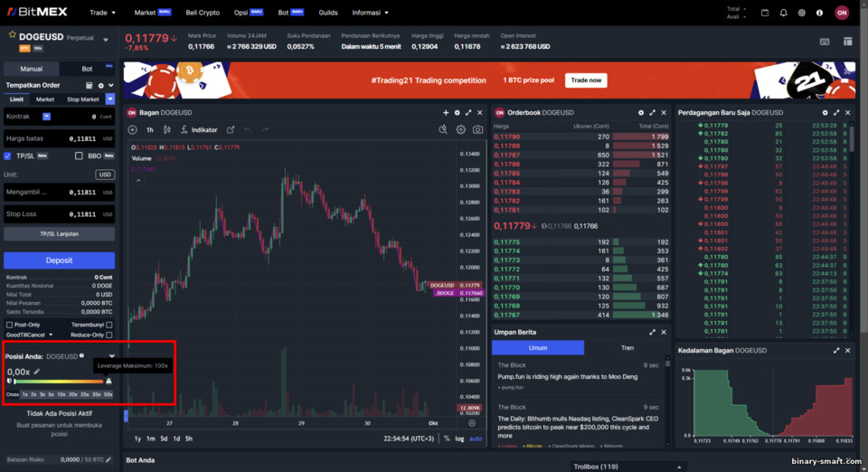Redo chart action
Screen dimensions: 868x472
point(265,130)
